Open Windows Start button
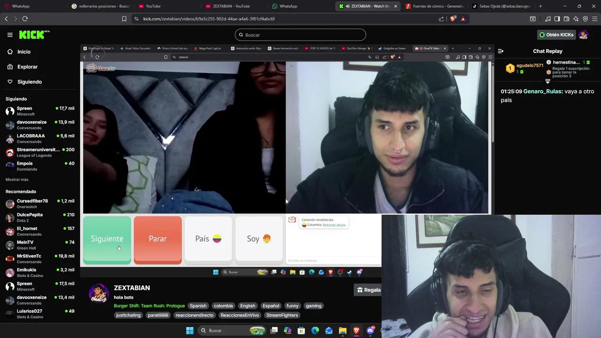The width and height of the screenshot is (601, 338). pos(190,330)
